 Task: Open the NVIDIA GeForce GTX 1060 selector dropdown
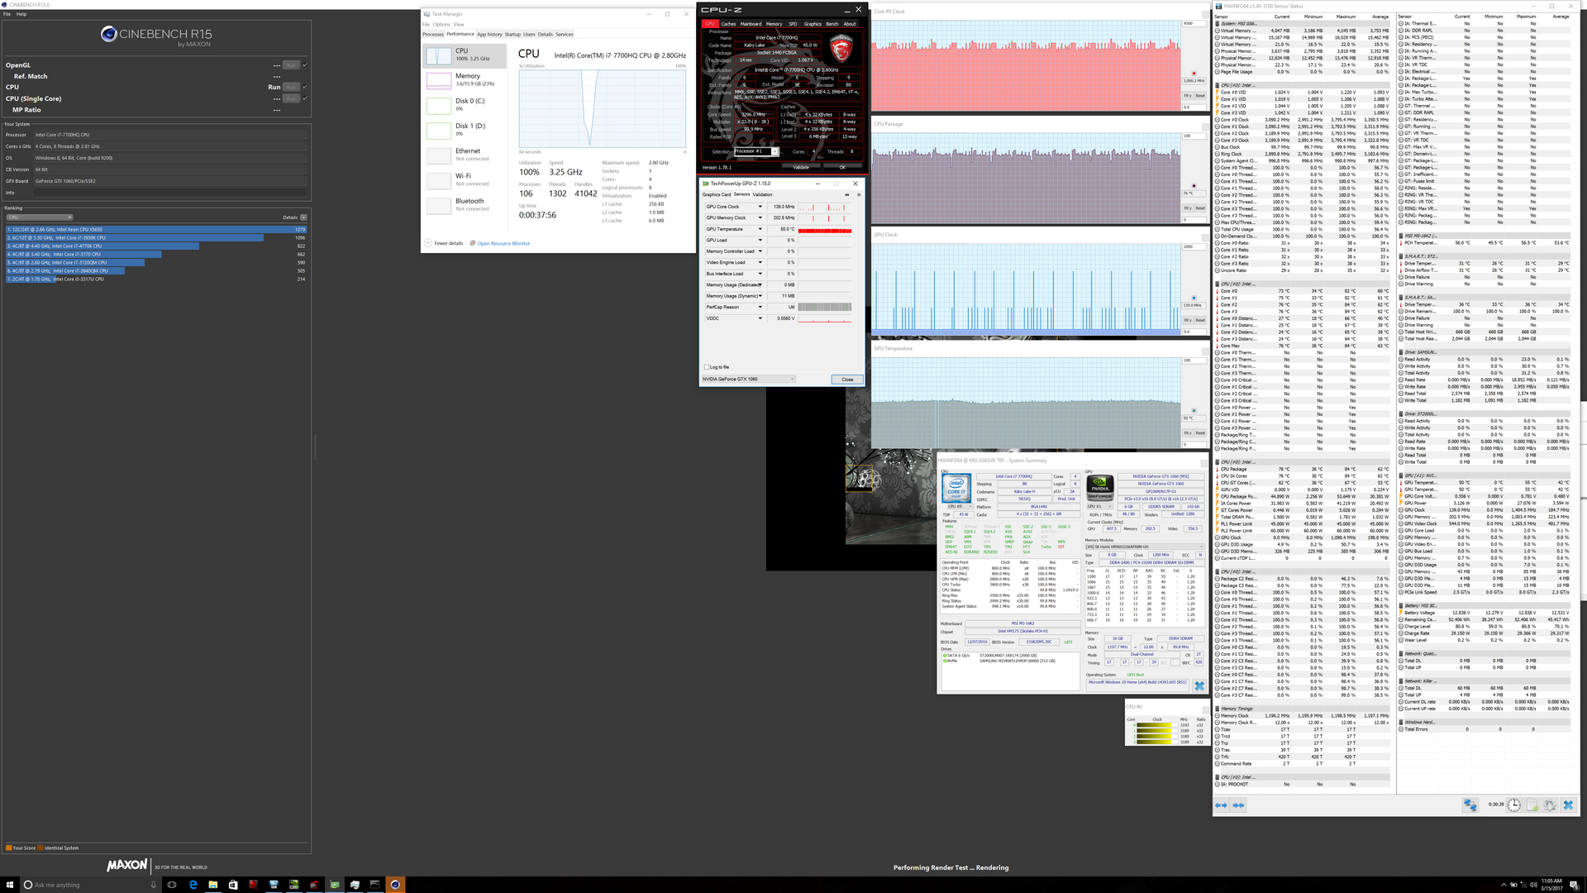click(x=749, y=380)
